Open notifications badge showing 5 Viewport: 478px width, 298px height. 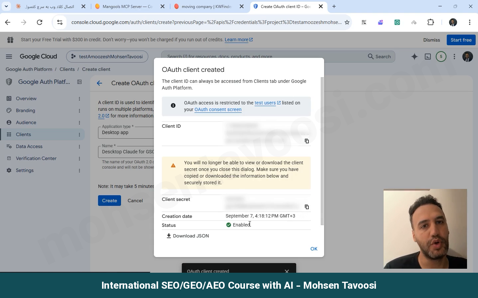pos(441,57)
